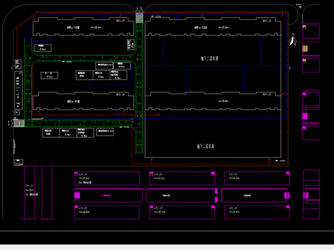
Task: Select the H=20.0m label in the top-left white building
Action: 96,27
